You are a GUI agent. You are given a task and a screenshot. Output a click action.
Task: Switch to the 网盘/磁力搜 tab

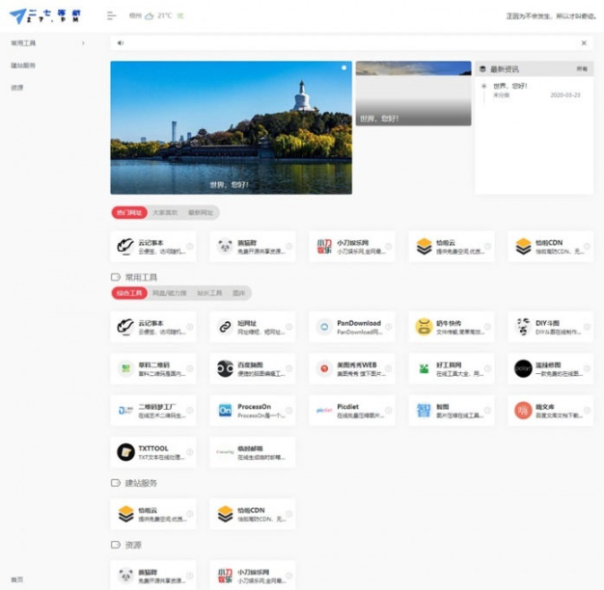point(170,293)
